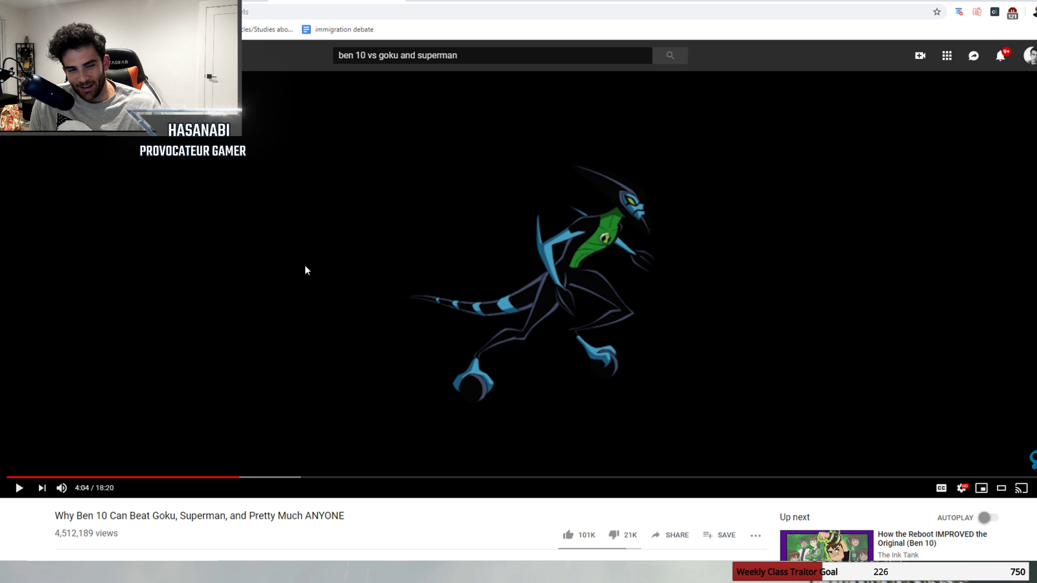The image size is (1037, 583).
Task: Open the notifications bell
Action: tap(1001, 56)
